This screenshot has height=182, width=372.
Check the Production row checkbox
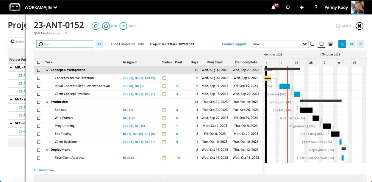[x=39, y=102]
